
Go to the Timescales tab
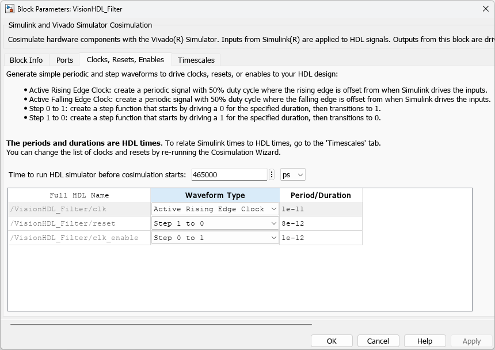tap(196, 60)
